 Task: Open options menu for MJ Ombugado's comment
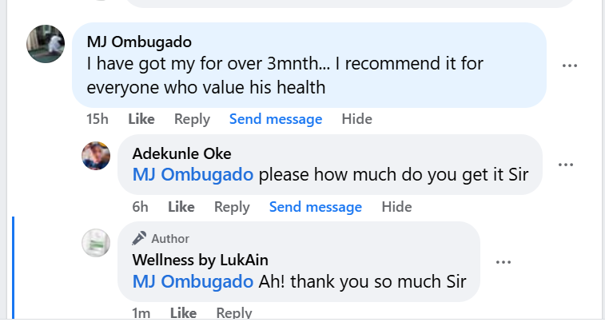[x=569, y=66]
